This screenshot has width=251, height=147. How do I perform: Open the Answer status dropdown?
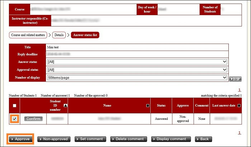point(137,62)
